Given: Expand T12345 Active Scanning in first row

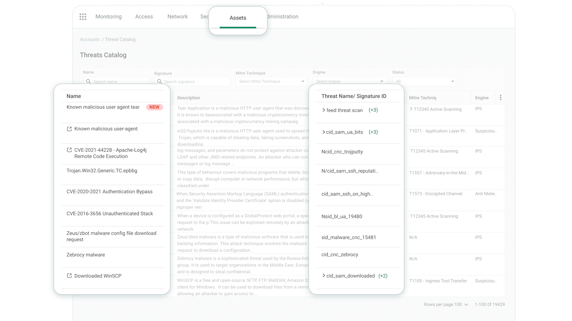Looking at the screenshot, I should (x=411, y=109).
